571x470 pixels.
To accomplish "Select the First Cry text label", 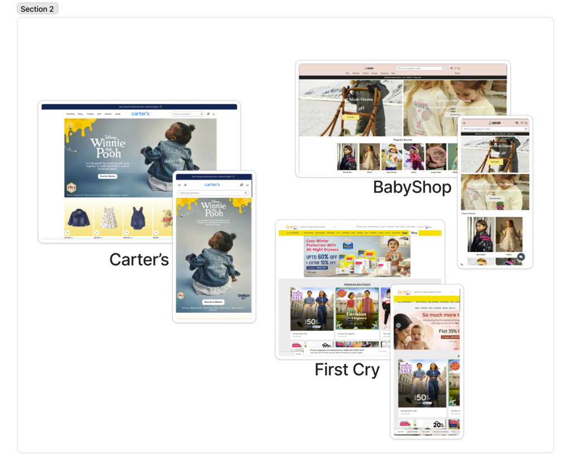I will coord(347,370).
